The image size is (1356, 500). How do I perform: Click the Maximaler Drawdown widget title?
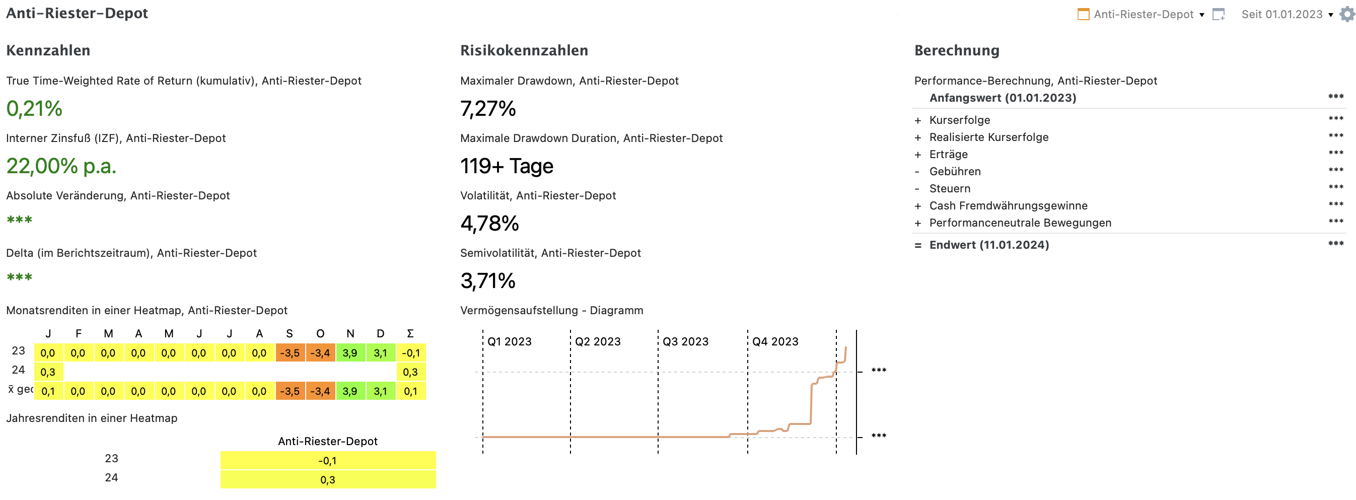(569, 81)
